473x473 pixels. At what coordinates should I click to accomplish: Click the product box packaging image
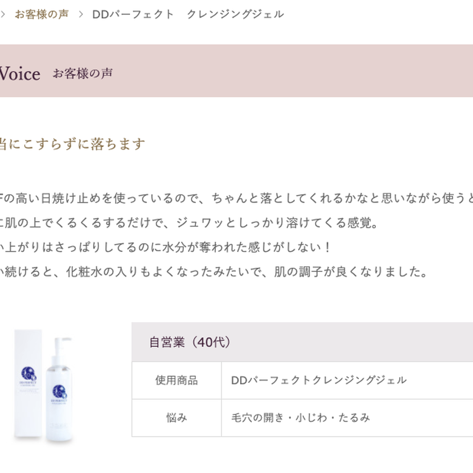(x=28, y=383)
